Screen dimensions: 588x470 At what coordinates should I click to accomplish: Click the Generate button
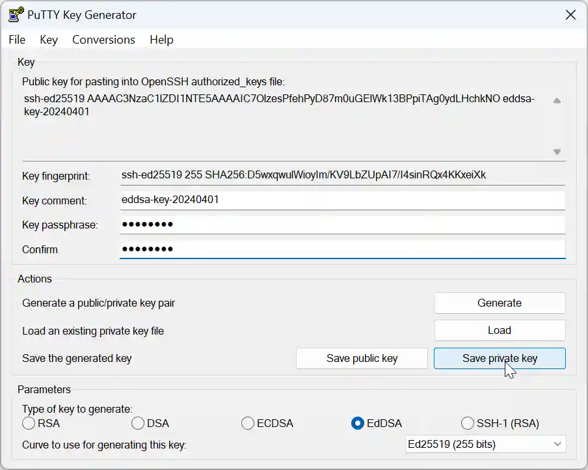[x=499, y=303]
